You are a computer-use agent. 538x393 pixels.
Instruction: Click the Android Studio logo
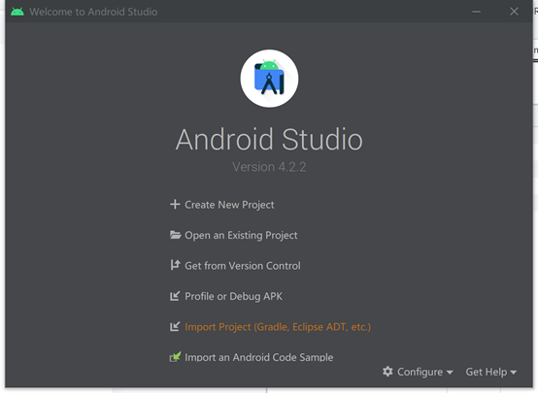click(x=269, y=79)
